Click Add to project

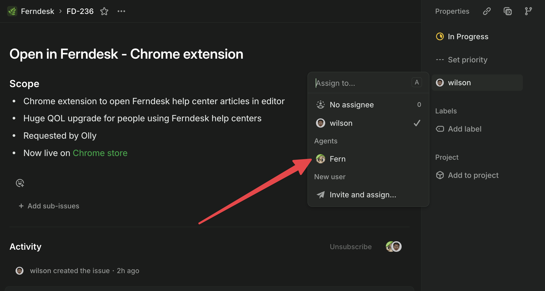[x=473, y=175]
